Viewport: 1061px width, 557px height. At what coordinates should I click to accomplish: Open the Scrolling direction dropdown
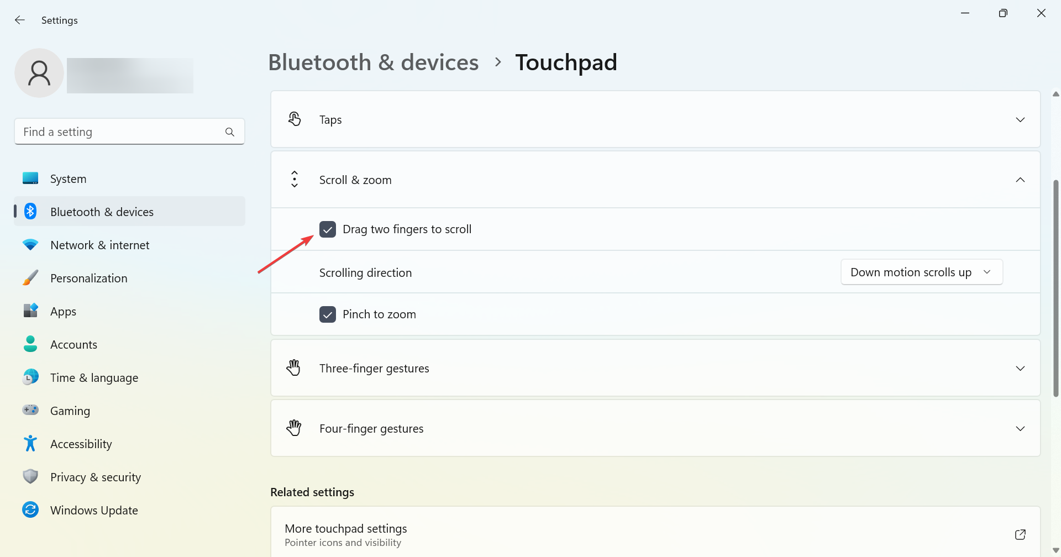921,272
